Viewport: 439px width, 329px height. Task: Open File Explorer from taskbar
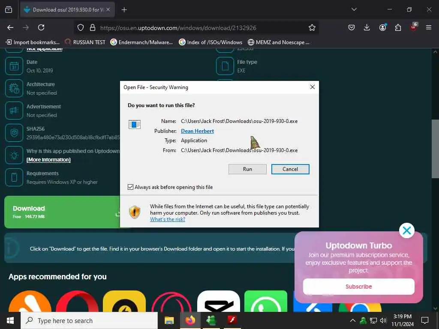click(x=169, y=320)
